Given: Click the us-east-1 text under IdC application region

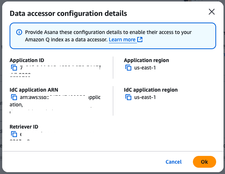Looking at the screenshot, I should (x=145, y=97).
